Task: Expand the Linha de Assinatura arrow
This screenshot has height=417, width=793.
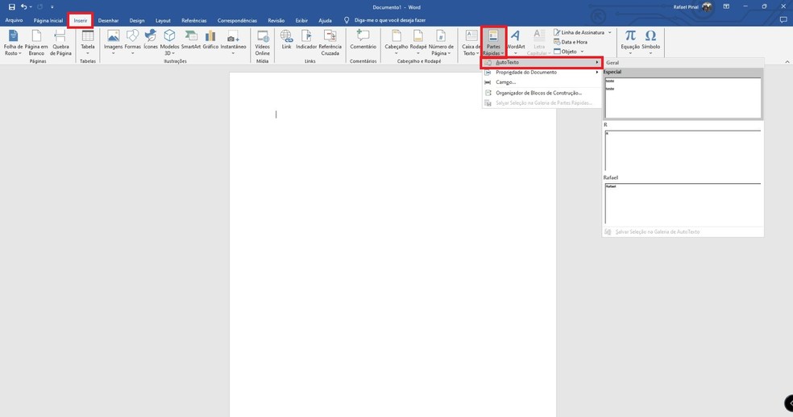Action: tap(610, 32)
